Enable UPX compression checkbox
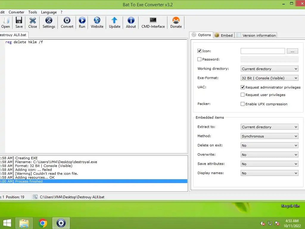This screenshot has width=305, height=229. 242,104
